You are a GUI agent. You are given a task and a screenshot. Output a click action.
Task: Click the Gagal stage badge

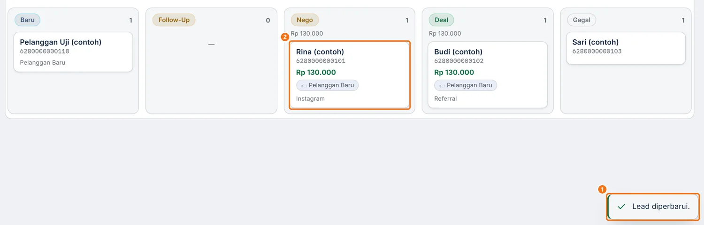(582, 20)
